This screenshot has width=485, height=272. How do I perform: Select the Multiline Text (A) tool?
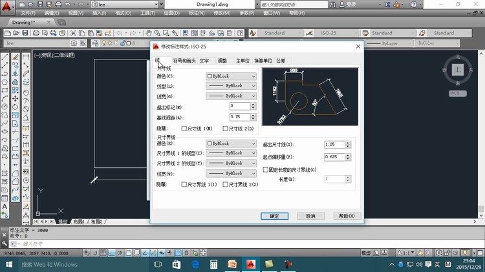point(5,207)
